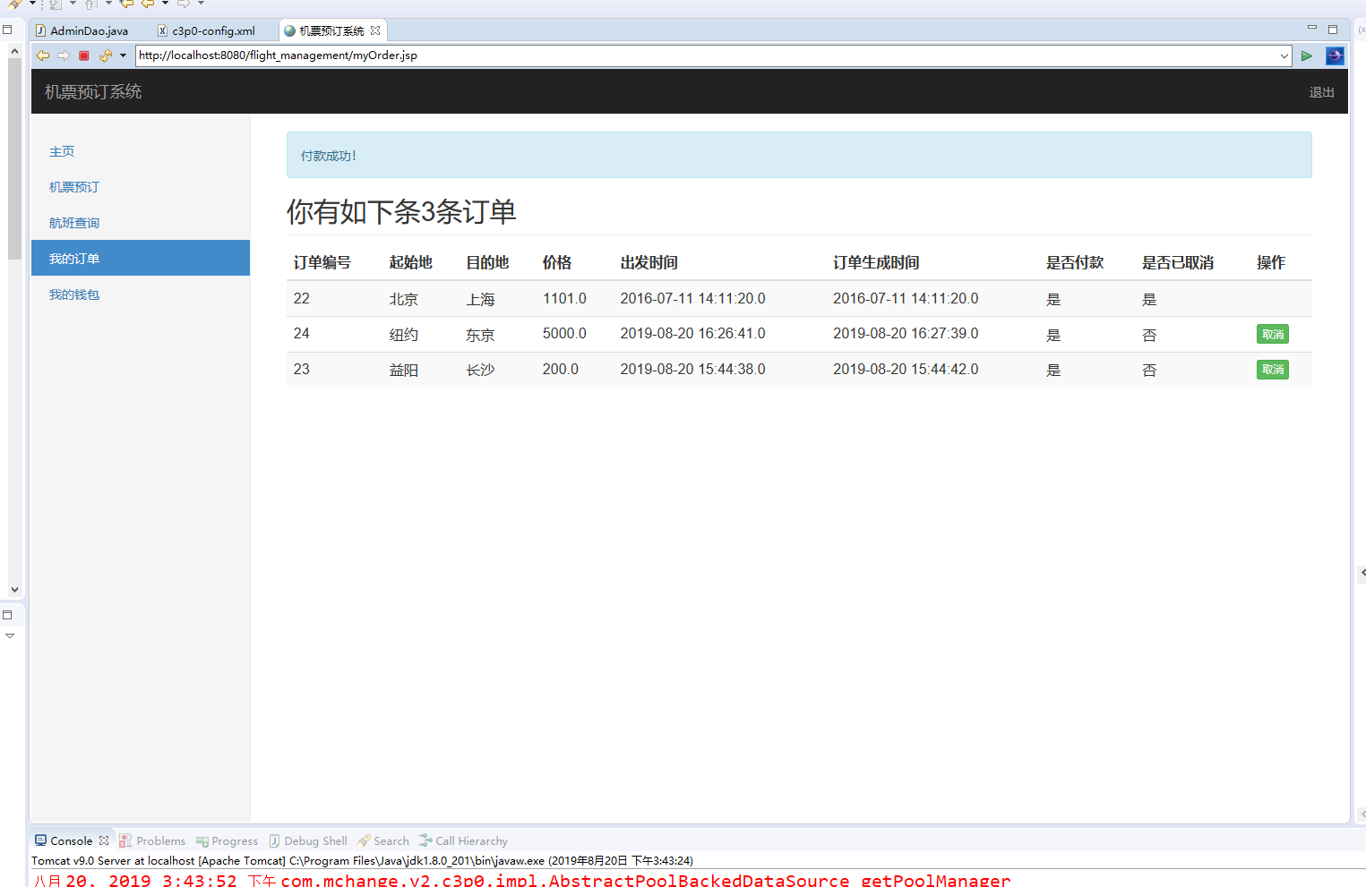Click the browser forward arrow icon

pos(64,55)
